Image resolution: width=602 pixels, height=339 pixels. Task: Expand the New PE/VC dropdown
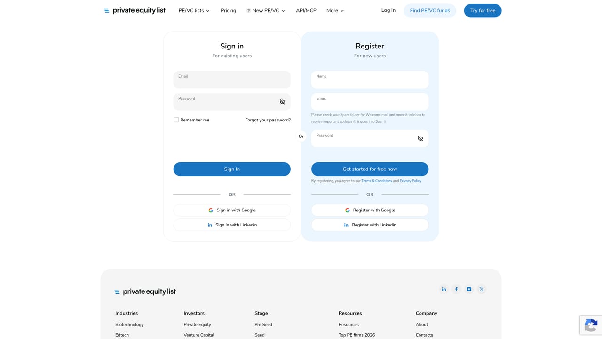point(266,10)
